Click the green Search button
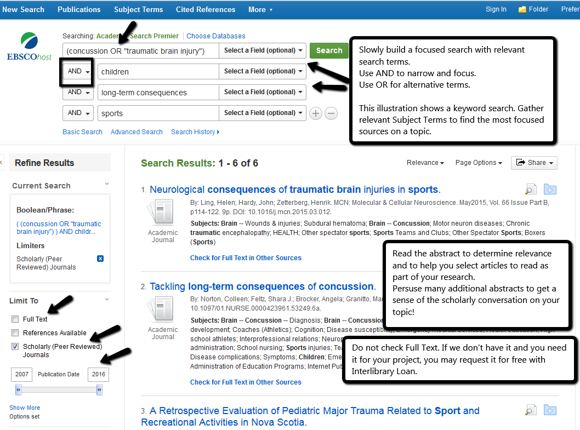The height and width of the screenshot is (430, 580). click(329, 50)
